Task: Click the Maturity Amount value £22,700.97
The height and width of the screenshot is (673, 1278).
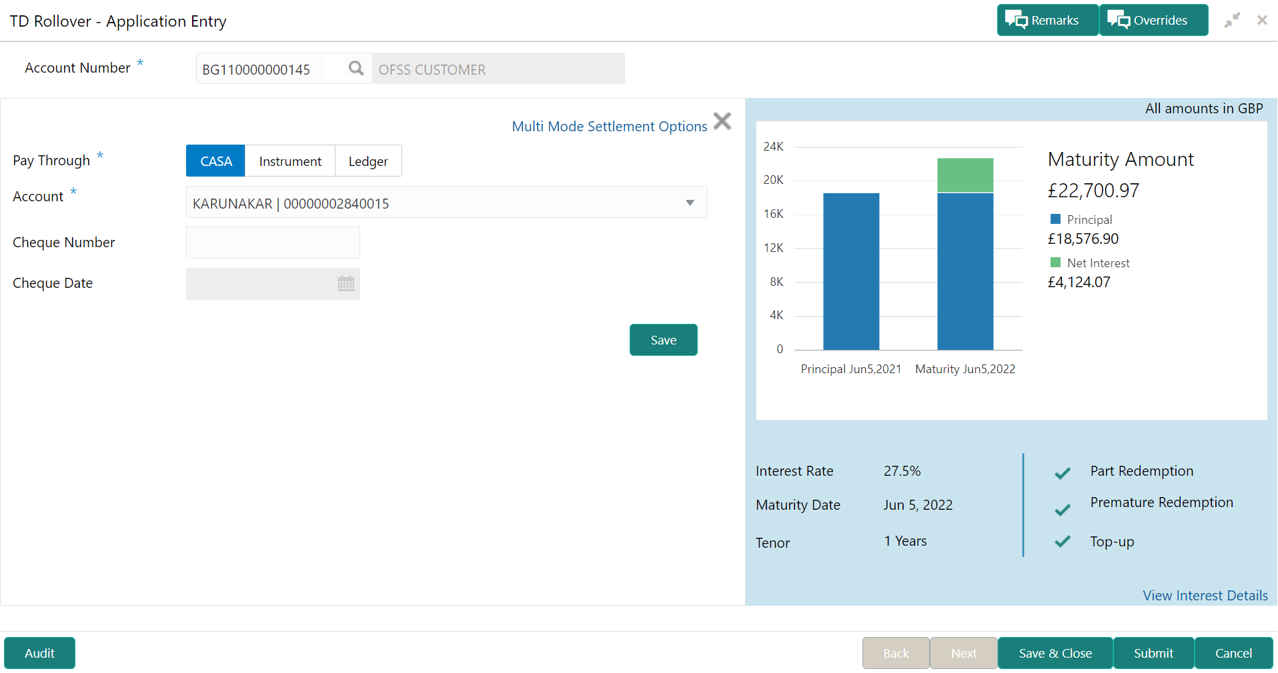Action: (x=1093, y=191)
